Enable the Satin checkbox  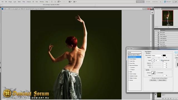129,72
